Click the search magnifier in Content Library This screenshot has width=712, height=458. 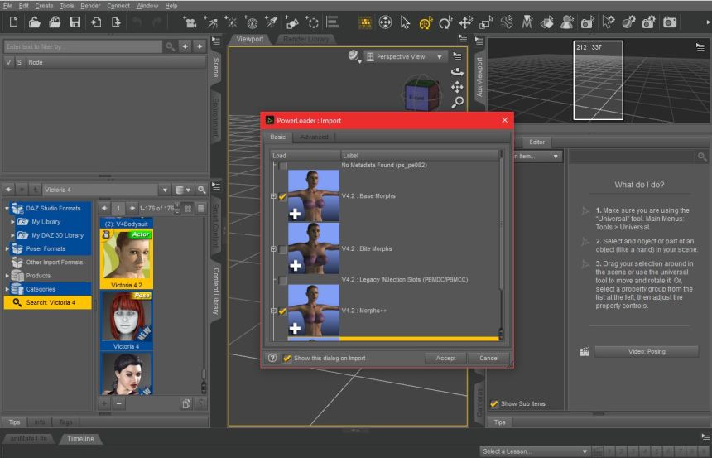point(201,190)
